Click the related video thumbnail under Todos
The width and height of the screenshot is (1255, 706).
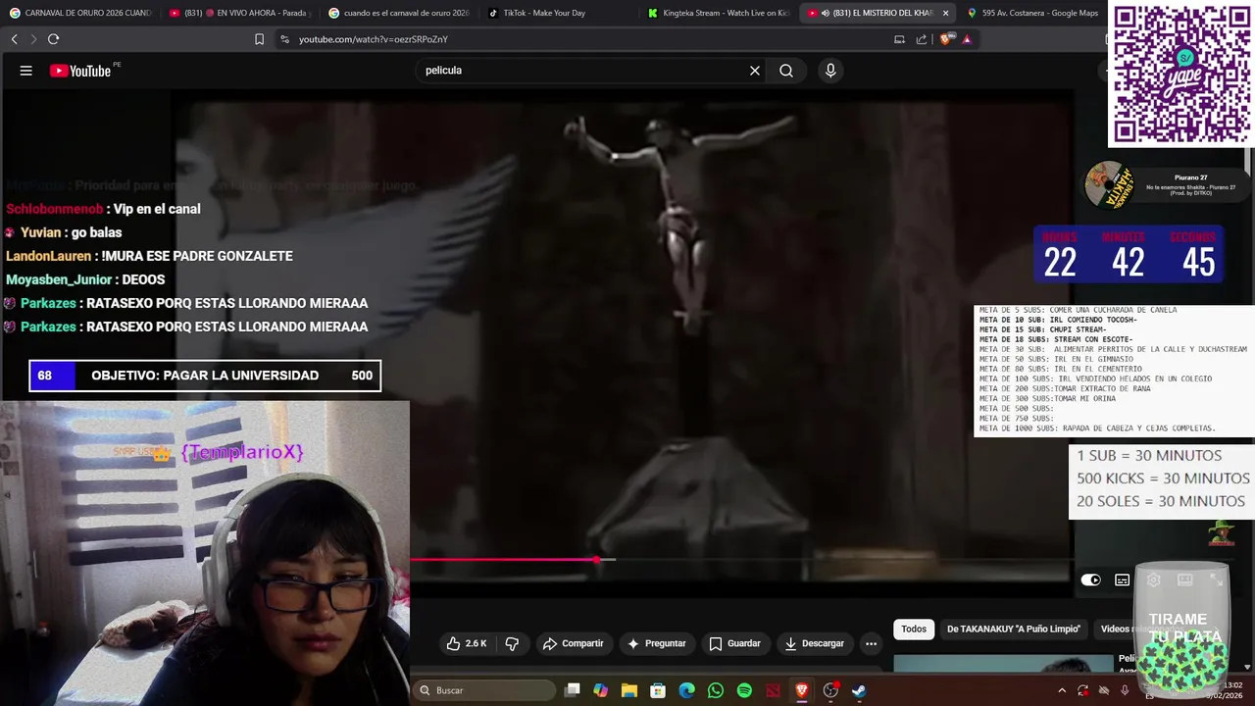1004,663
